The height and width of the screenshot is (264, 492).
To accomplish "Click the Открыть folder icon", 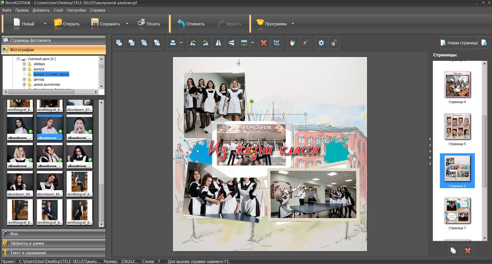I will pyautogui.click(x=58, y=23).
